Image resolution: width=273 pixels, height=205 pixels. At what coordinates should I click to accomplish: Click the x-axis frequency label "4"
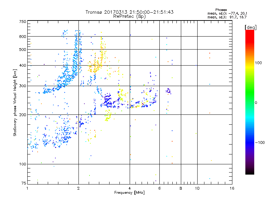[x=130, y=188]
